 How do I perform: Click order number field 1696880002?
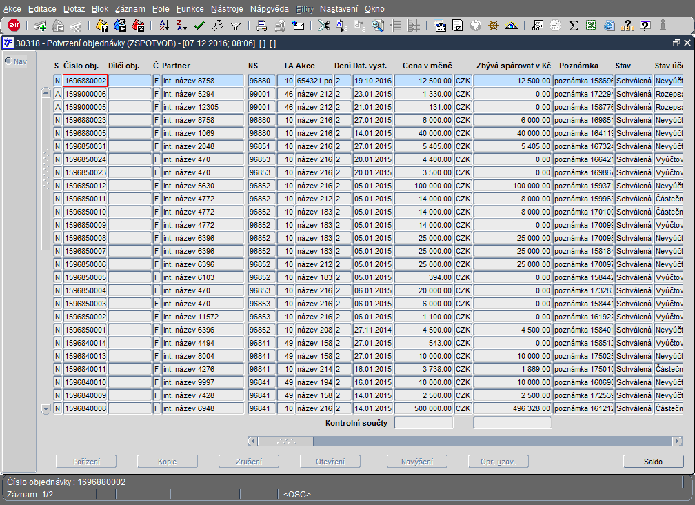(85, 81)
